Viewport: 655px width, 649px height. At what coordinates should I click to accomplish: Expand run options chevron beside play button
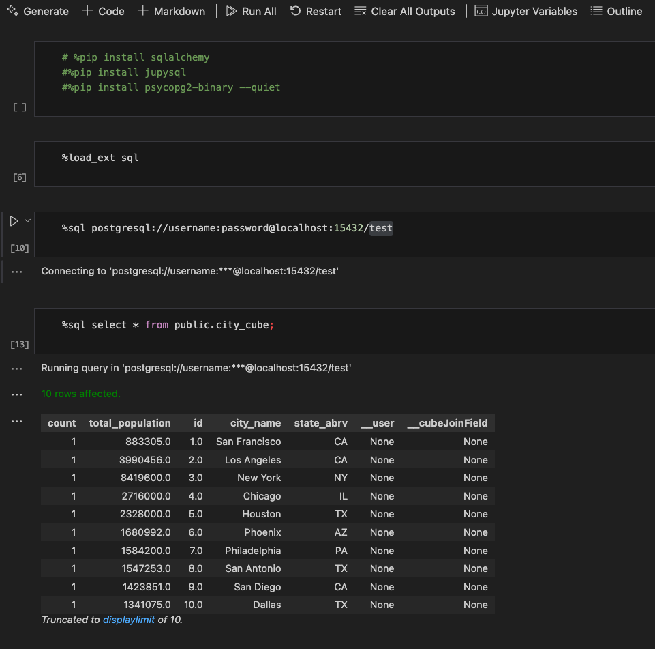point(27,220)
